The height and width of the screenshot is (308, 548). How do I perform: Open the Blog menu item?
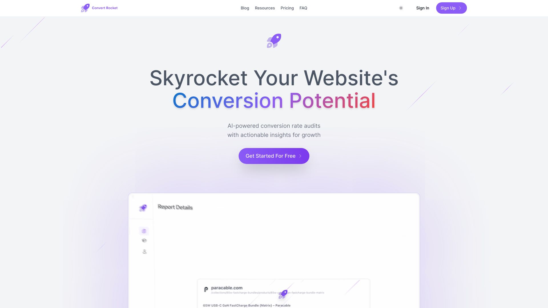245,8
